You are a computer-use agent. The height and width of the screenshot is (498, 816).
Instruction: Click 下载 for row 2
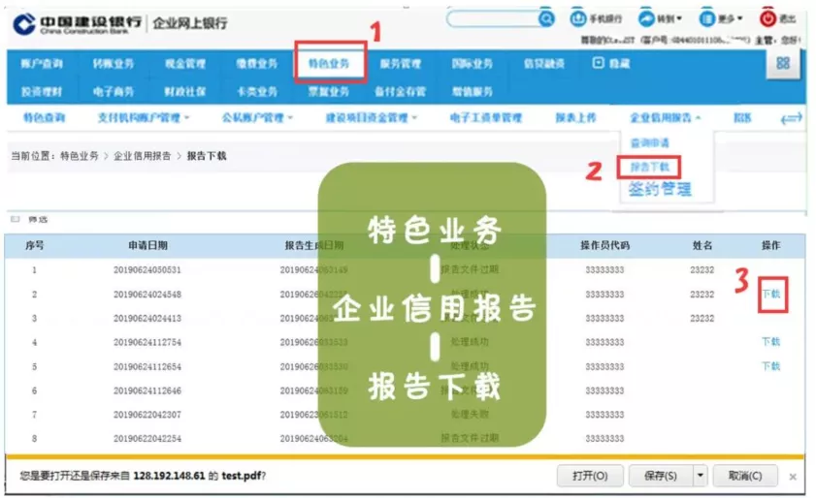coord(771,295)
